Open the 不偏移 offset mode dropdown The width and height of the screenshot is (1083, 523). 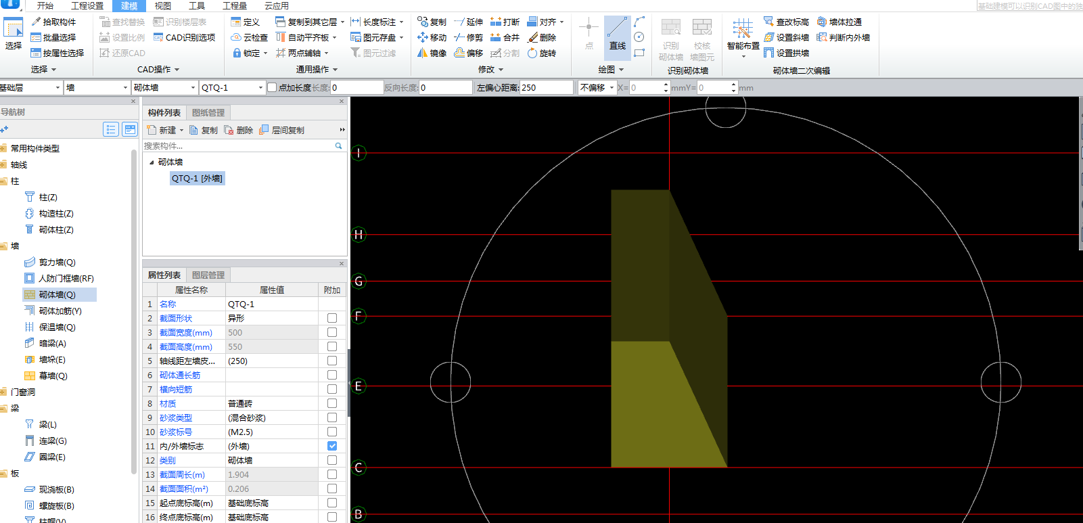pos(597,87)
